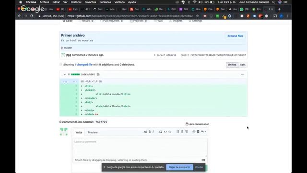This screenshot has height=173, width=307.
Task: Reload the GitHub page
Action: pos(32,16)
